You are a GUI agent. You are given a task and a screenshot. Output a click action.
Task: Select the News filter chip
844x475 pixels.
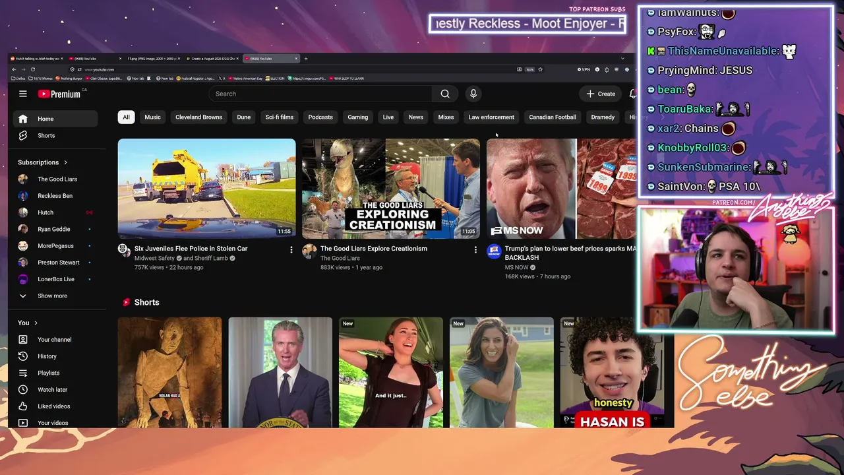tap(416, 117)
